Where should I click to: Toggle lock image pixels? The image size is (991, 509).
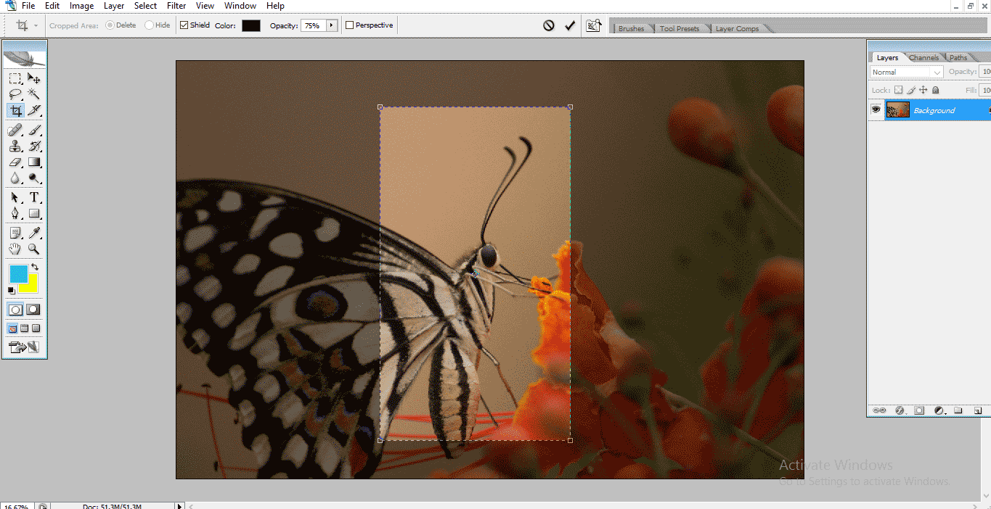coord(910,90)
